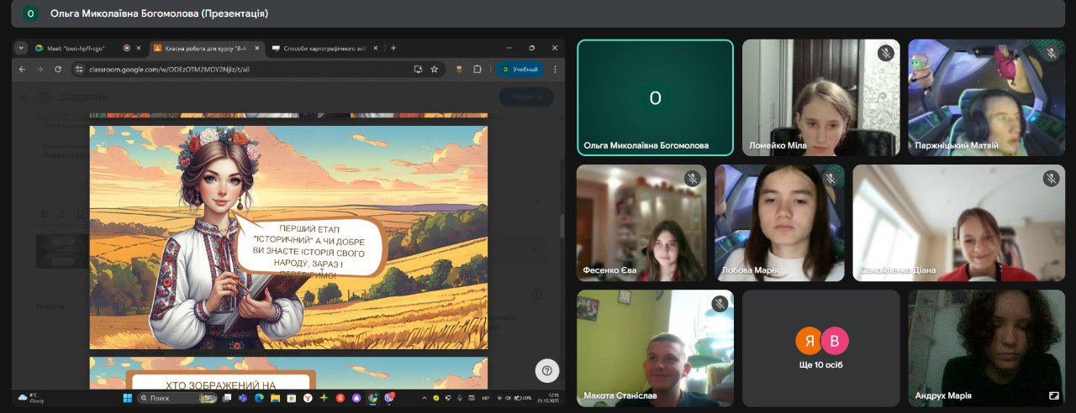Bookmark this page with the star icon
The height and width of the screenshot is (413, 1076).
435,69
